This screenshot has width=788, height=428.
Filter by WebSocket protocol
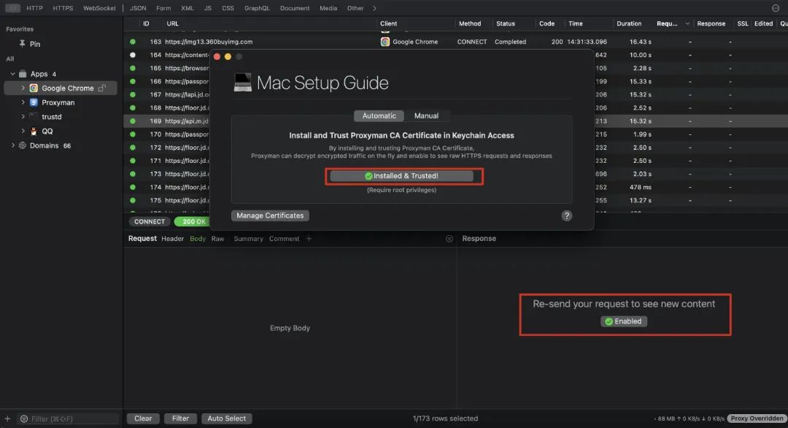[99, 8]
